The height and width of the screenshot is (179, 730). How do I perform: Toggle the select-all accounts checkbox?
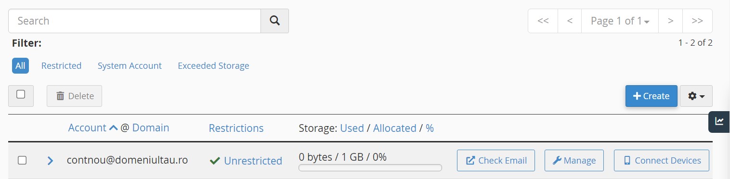[21, 94]
